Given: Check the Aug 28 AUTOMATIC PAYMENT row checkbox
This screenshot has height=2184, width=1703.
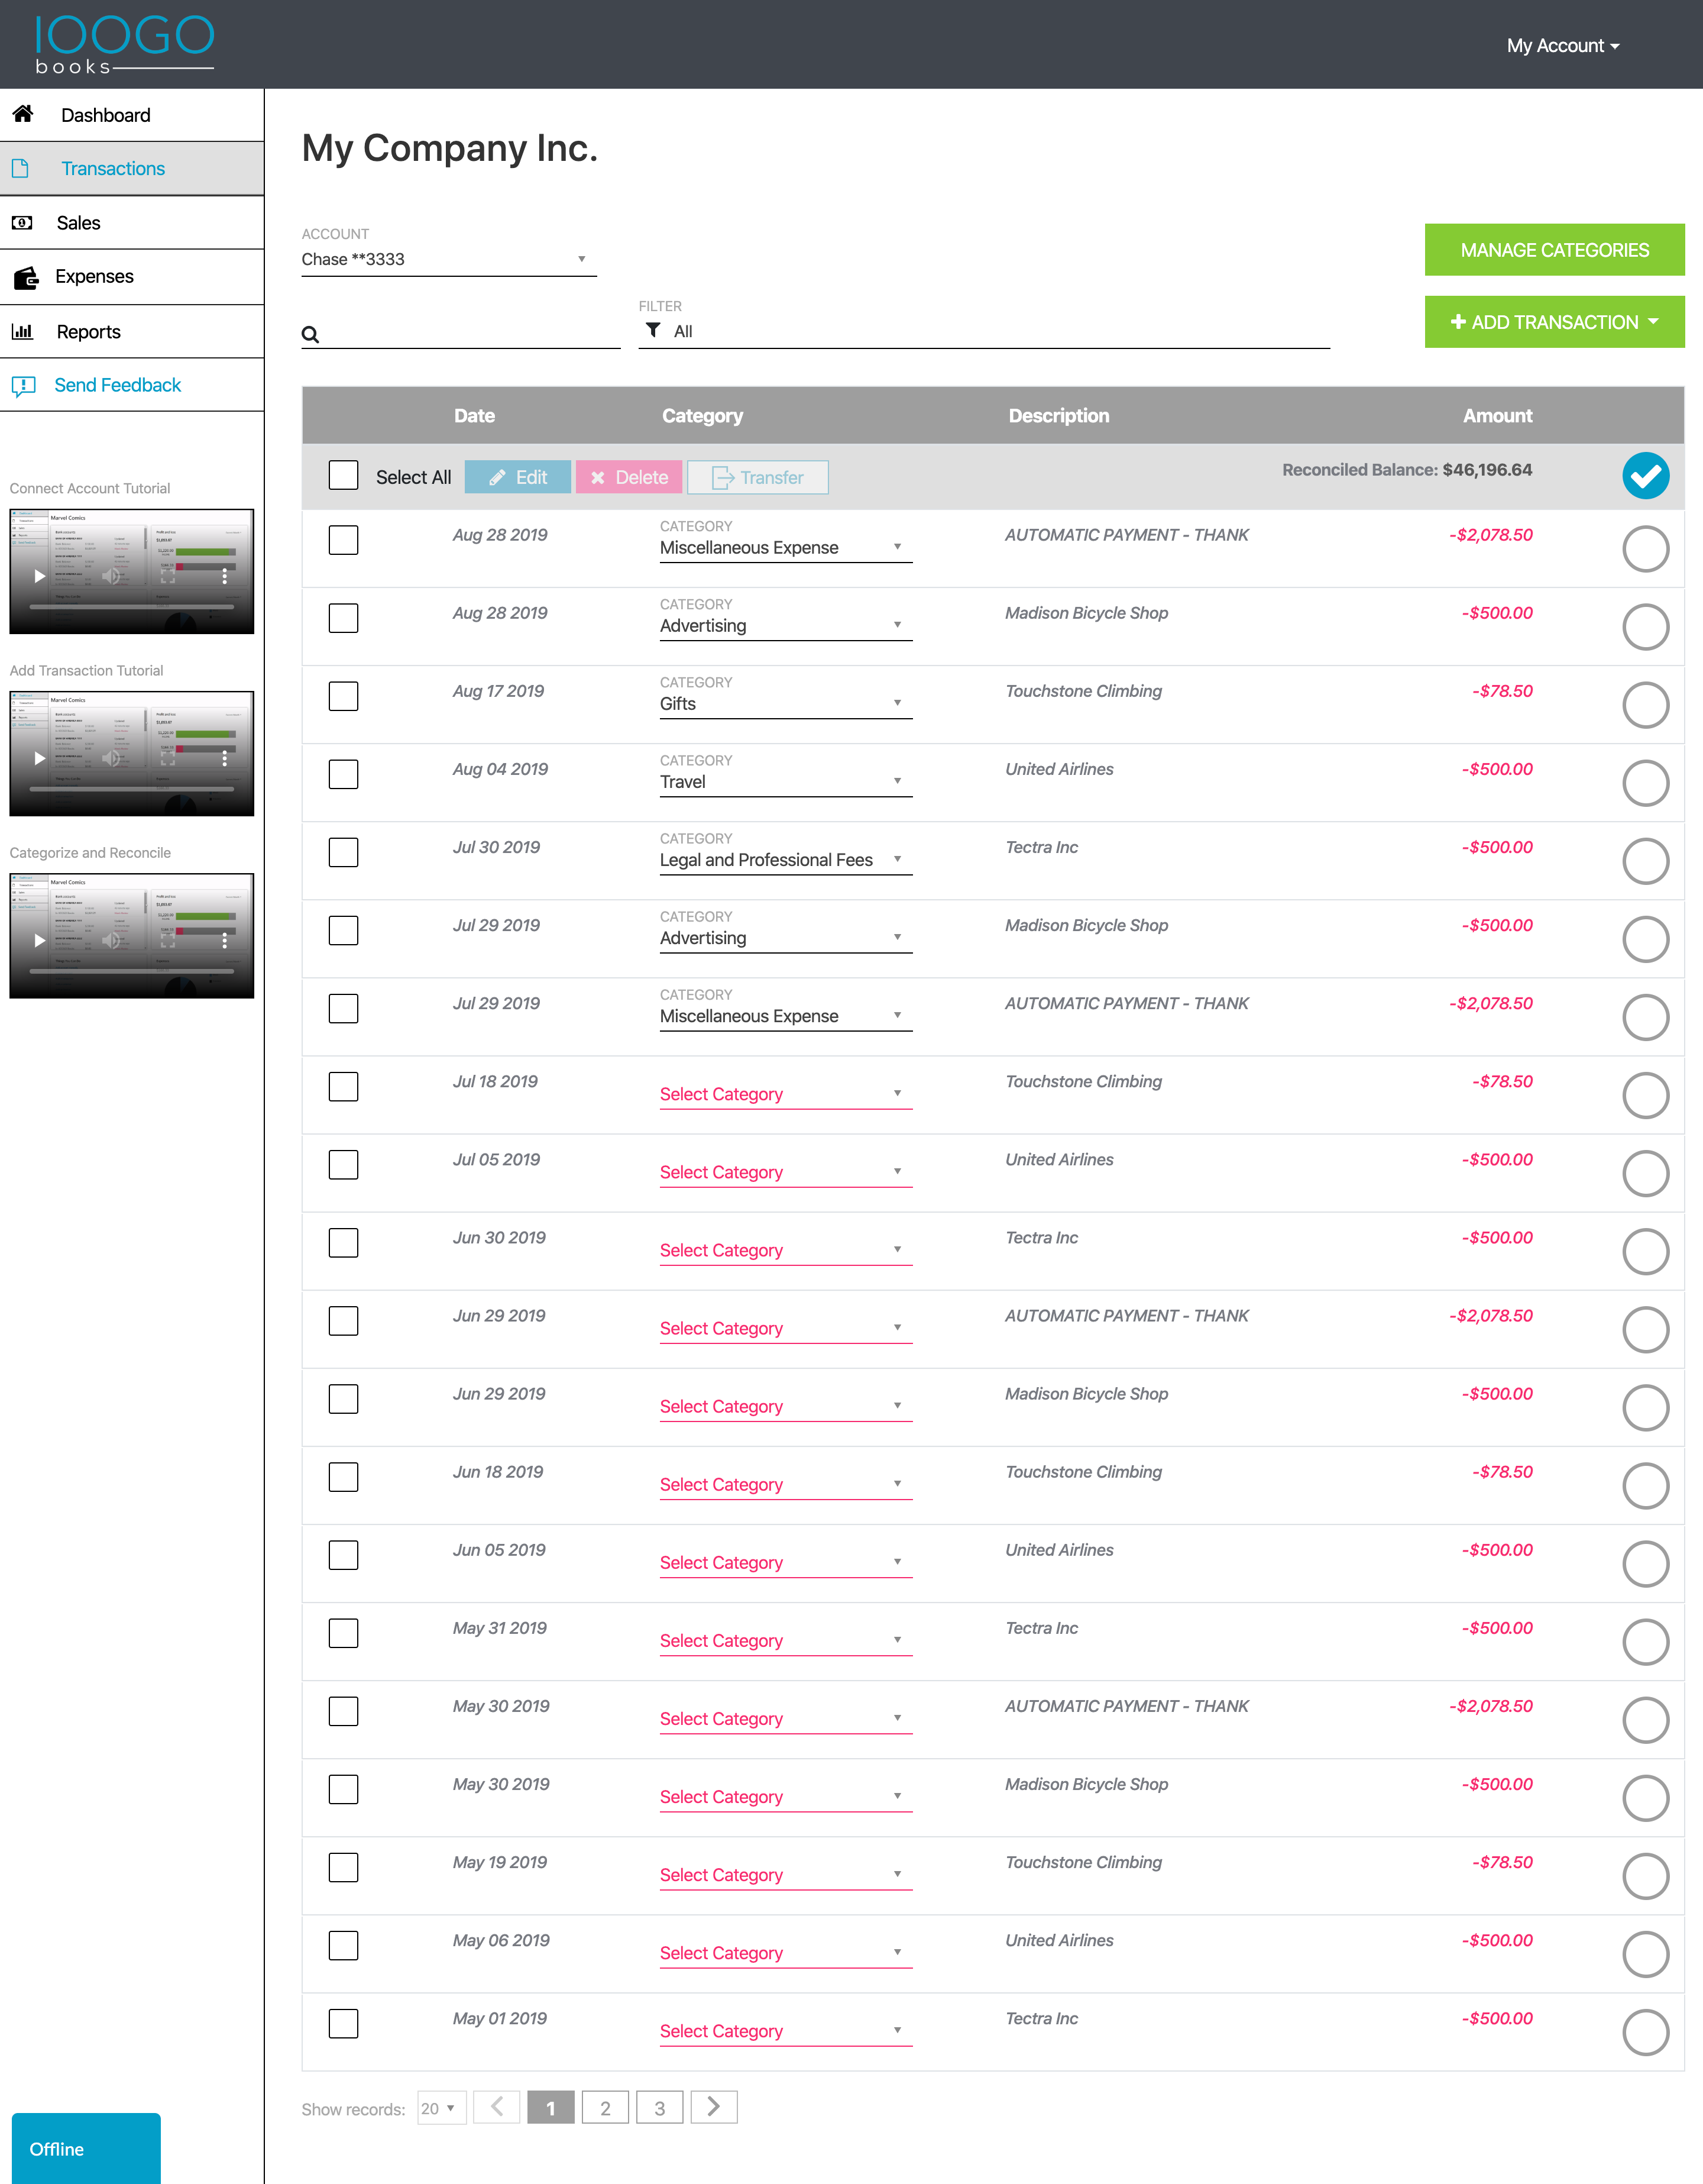Looking at the screenshot, I should coord(344,540).
